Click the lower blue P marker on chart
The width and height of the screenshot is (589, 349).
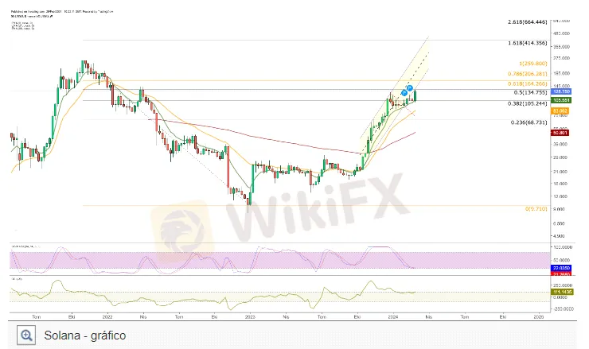tap(404, 92)
